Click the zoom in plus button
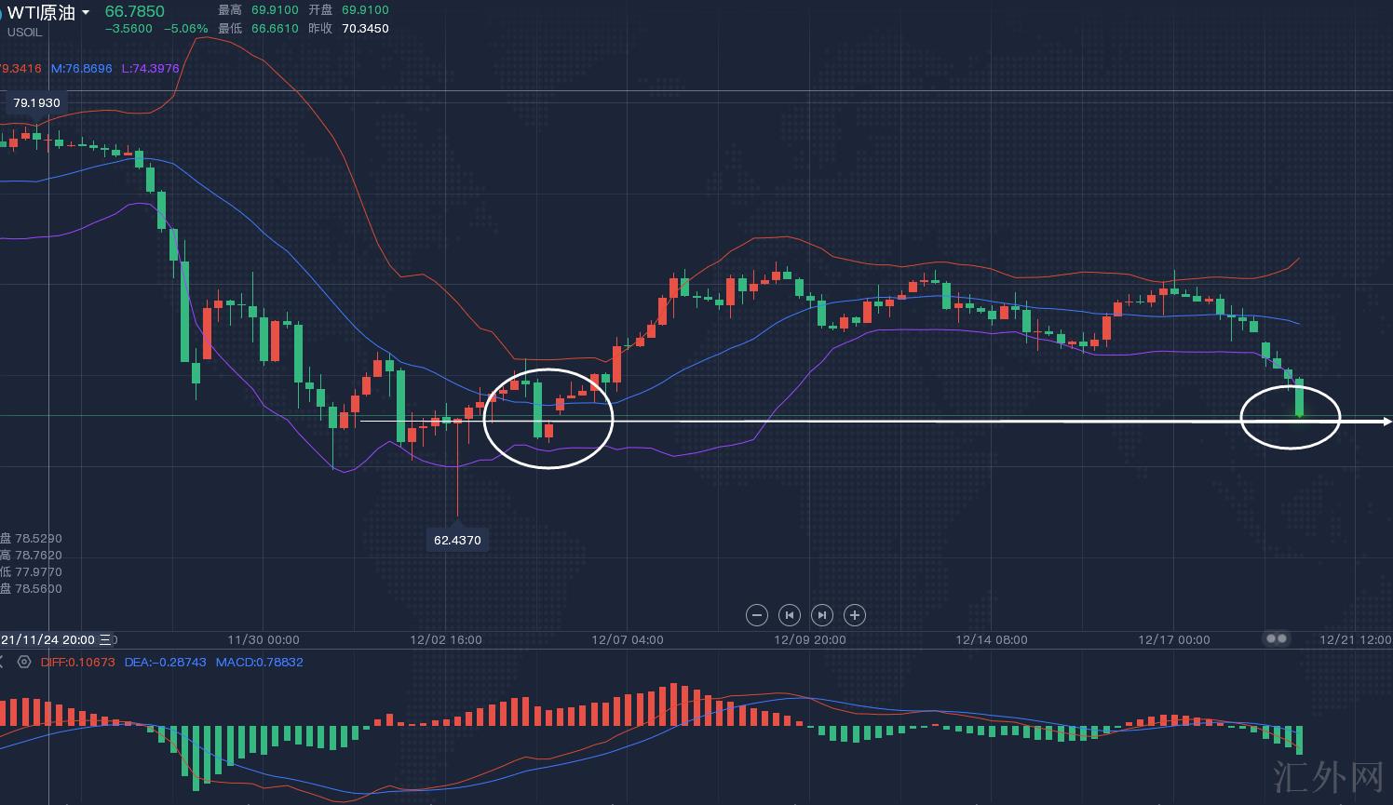Viewport: 1393px width, 805px height. click(855, 615)
